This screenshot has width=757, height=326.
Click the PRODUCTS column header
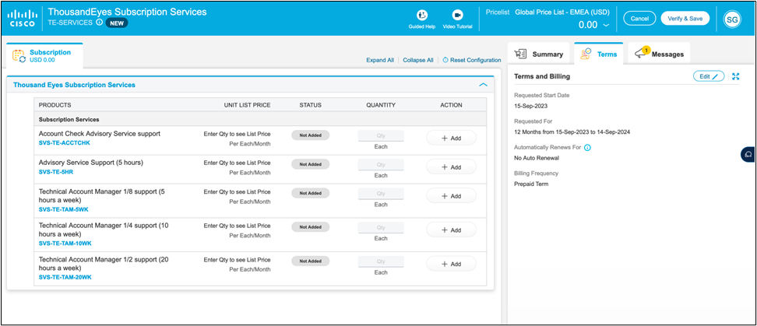(55, 105)
